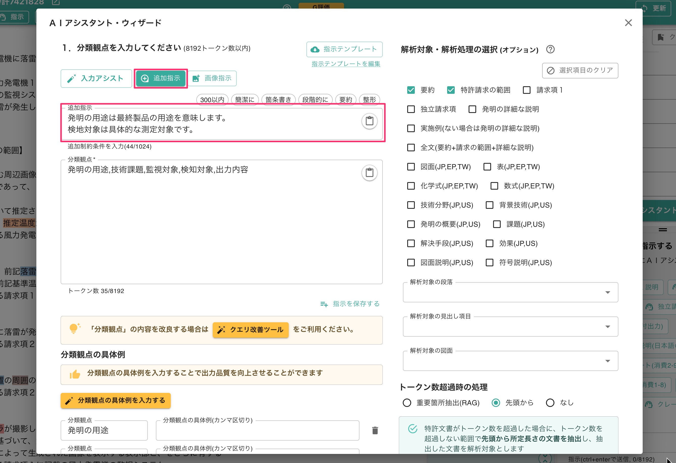Check the 発明の概要(JP,US) checkbox
Screen dimensions: 676x463
[411, 224]
